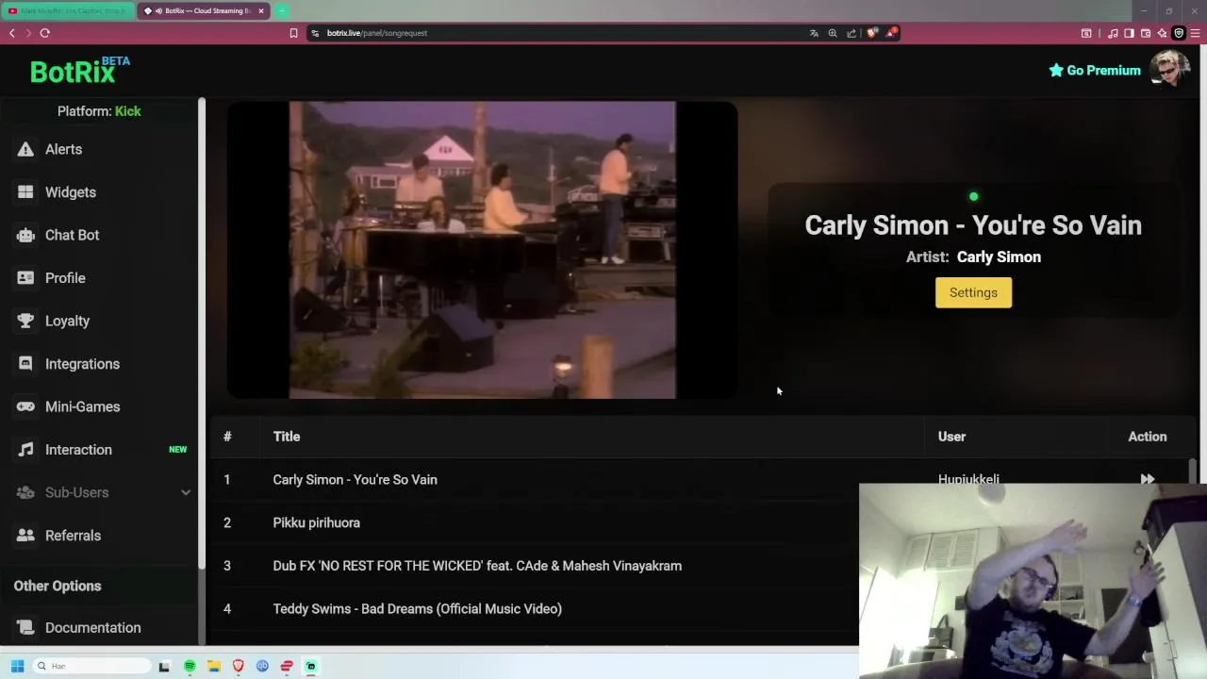Click the sidebar scrollbar
This screenshot has width=1207, height=679.
click(x=202, y=333)
